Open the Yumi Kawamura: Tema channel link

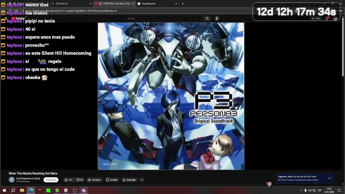[x=28, y=178]
